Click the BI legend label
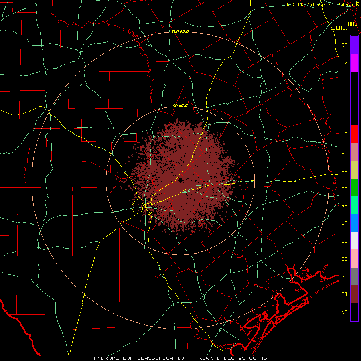 (x=344, y=294)
